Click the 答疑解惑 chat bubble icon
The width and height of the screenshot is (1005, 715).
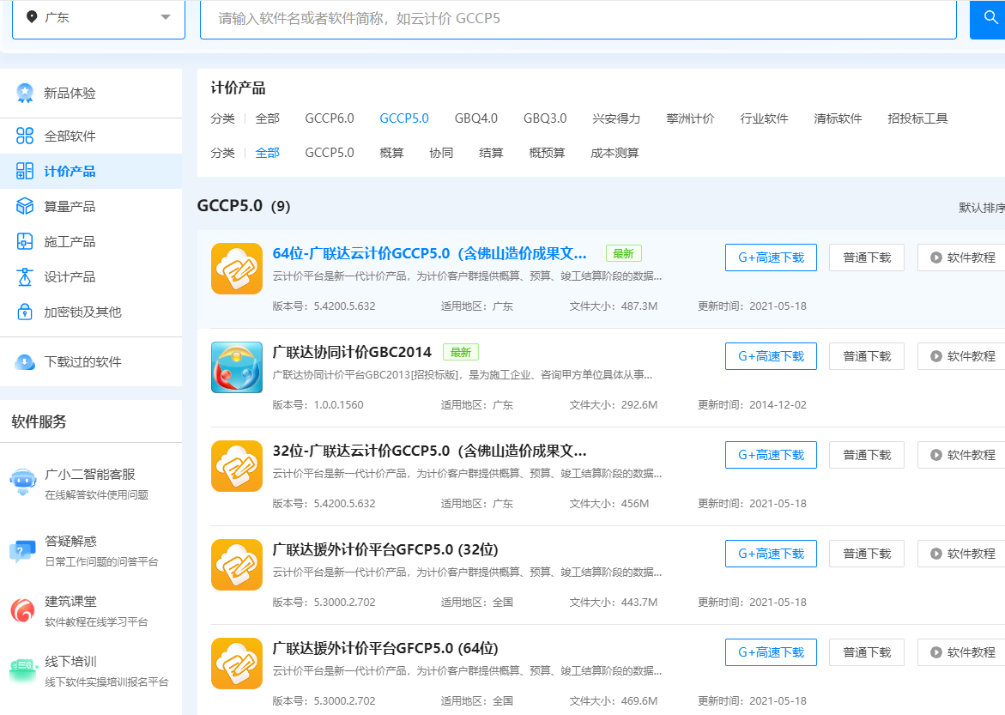(22, 551)
